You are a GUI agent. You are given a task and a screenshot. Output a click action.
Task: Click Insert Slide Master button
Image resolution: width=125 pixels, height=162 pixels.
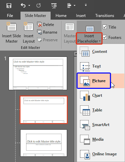(12, 32)
